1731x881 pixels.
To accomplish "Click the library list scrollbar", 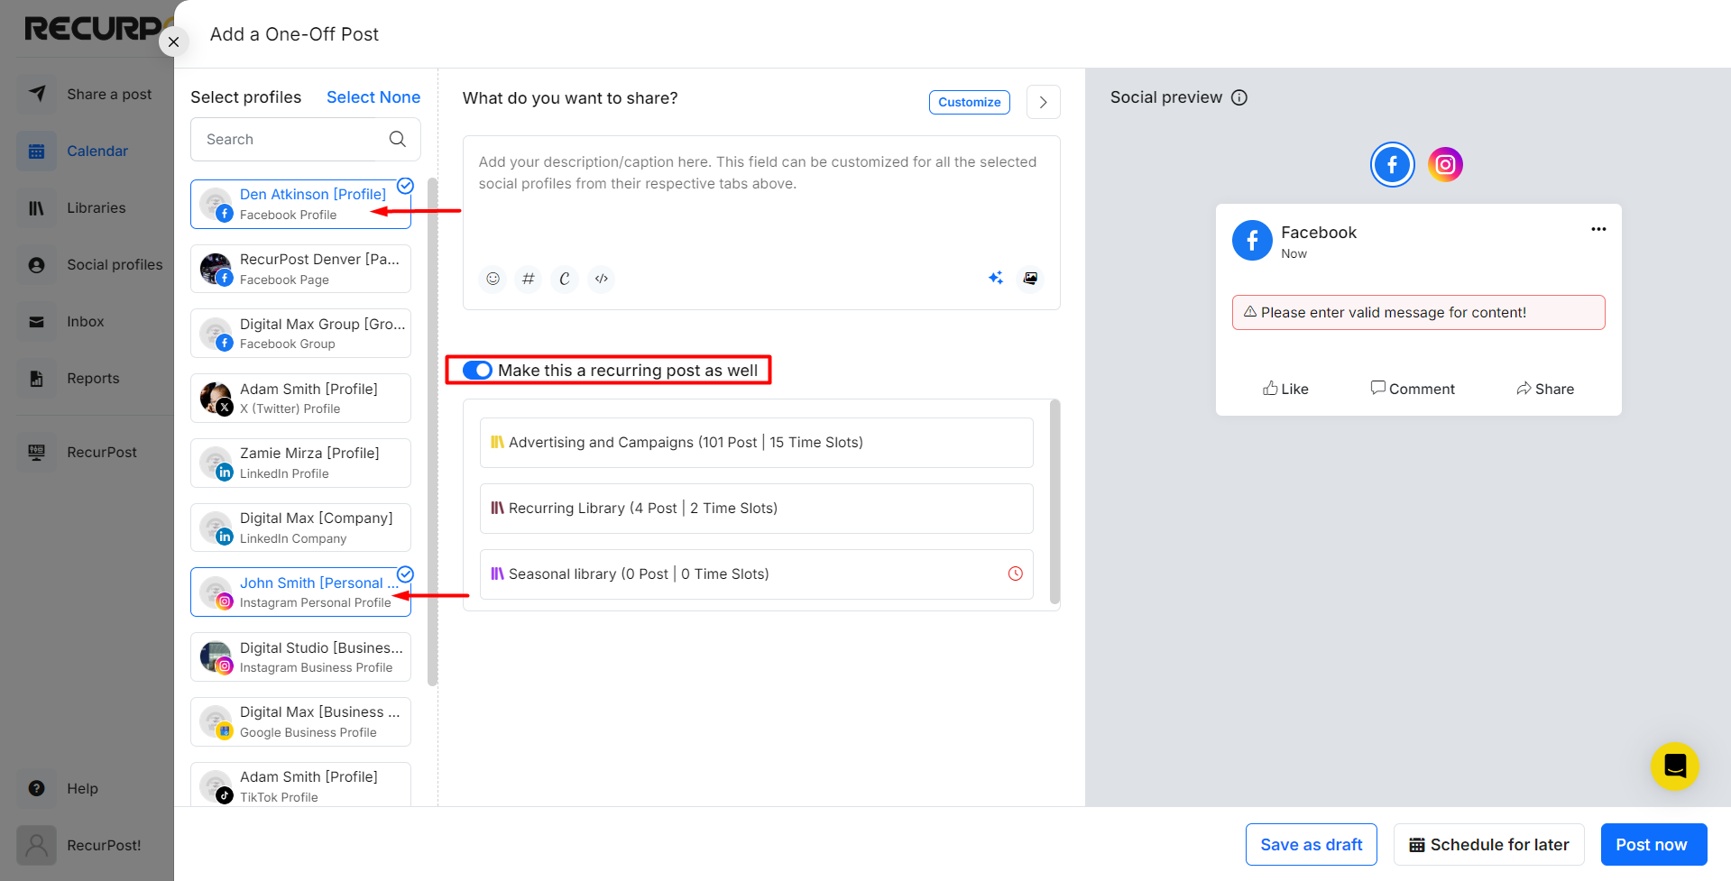I will pos(1054,501).
